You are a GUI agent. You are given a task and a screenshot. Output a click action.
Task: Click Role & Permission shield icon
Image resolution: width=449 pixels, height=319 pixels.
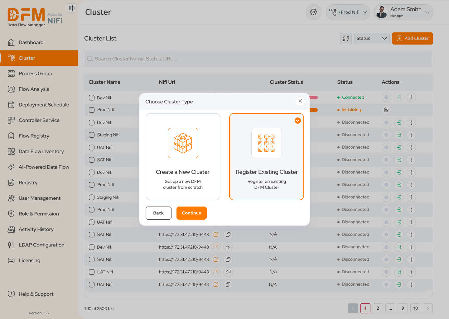click(x=11, y=214)
